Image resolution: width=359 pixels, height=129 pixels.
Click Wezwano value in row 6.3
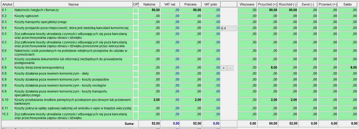pyautogui.click(x=247, y=22)
